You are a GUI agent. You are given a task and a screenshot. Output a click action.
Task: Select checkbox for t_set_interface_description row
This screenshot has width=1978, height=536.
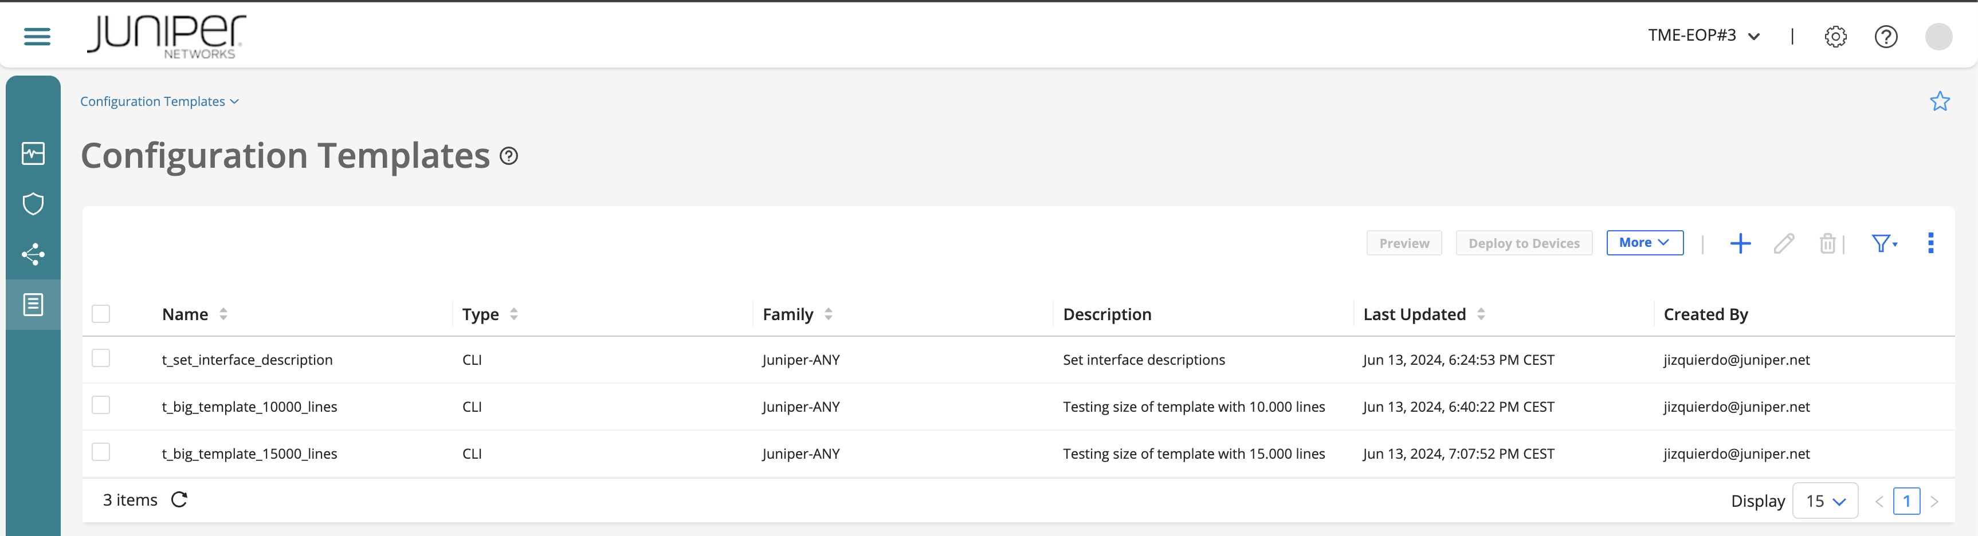pos(101,358)
